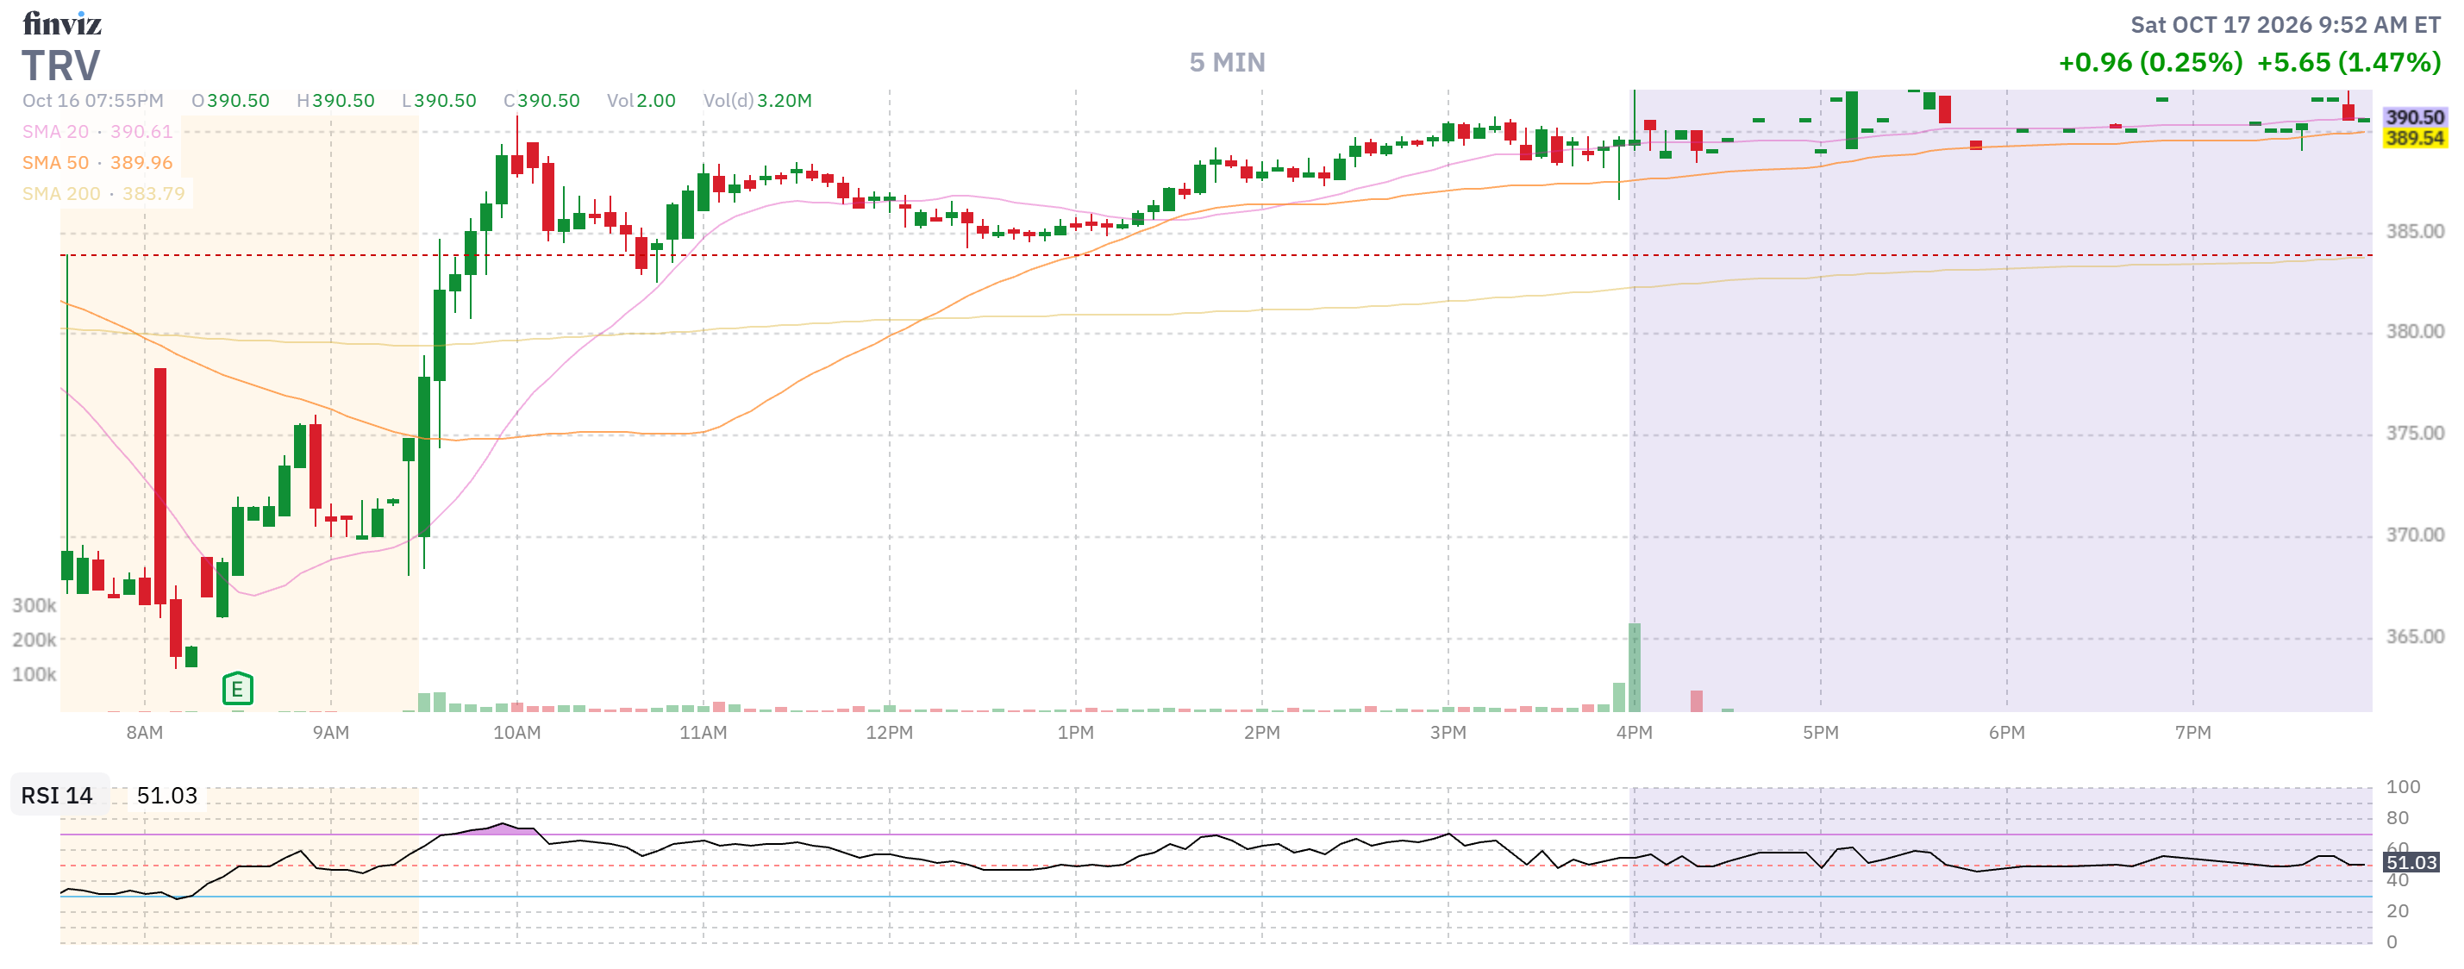This screenshot has width=2464, height=969.
Task: Click the +5.65 (1.47%) change value
Action: [x=2348, y=63]
